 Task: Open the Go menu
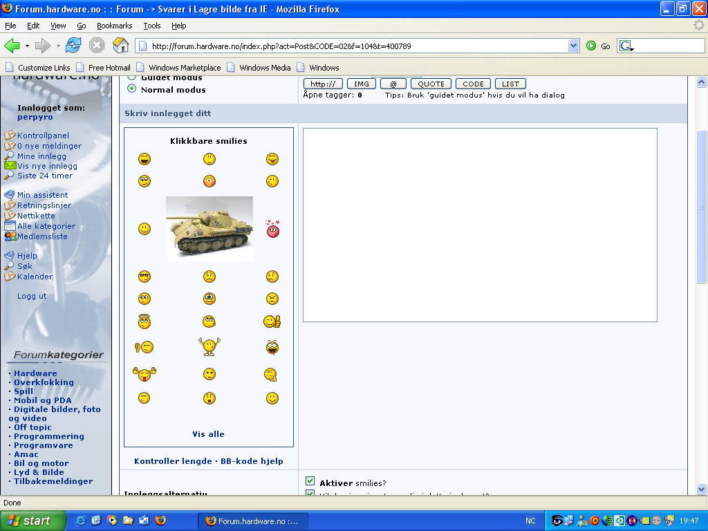pyautogui.click(x=82, y=26)
